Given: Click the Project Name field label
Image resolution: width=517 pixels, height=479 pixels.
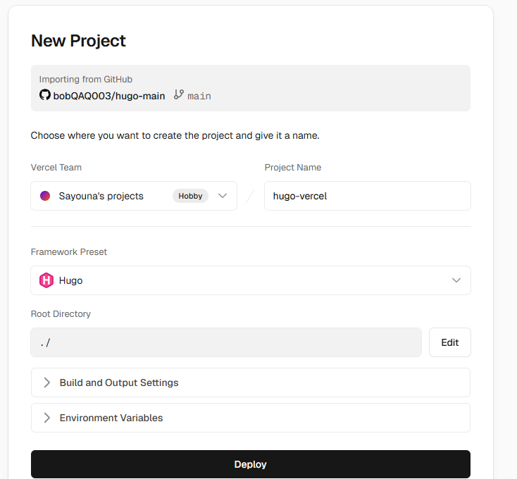Looking at the screenshot, I should (x=293, y=168).
